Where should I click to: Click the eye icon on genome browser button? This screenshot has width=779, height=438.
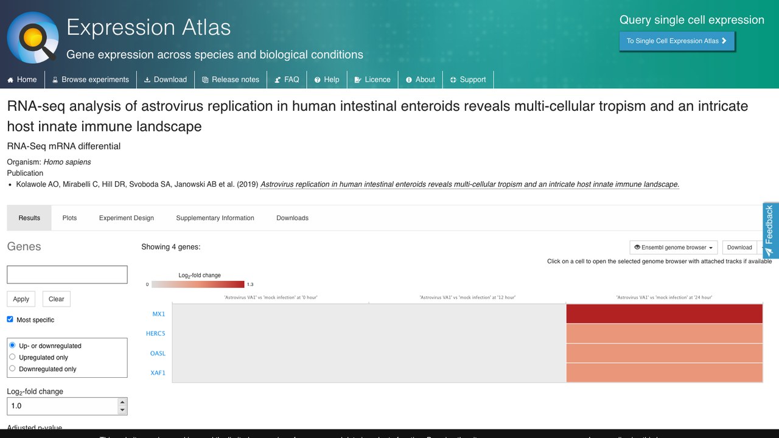(x=637, y=248)
